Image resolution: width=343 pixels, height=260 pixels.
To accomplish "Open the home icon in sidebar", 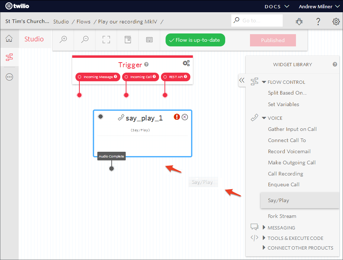I will pyautogui.click(x=9, y=38).
